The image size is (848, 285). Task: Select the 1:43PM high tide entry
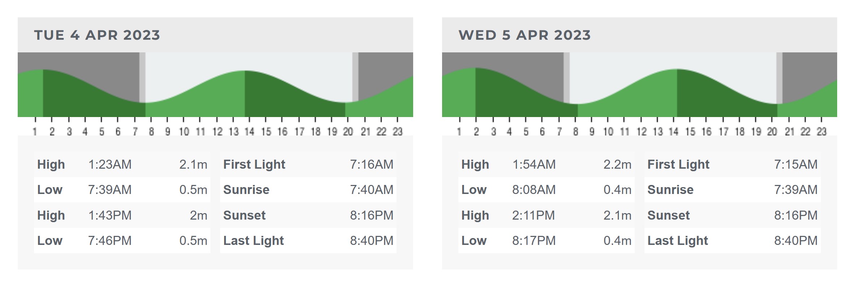pos(122,215)
